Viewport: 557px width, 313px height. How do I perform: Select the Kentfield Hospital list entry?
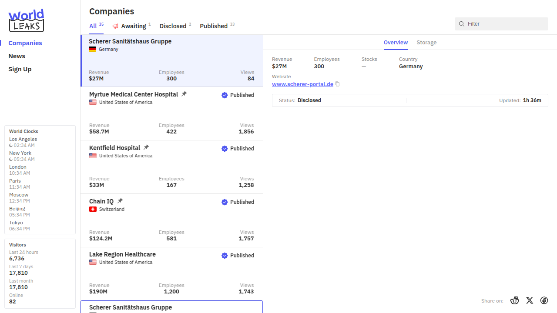click(x=171, y=167)
